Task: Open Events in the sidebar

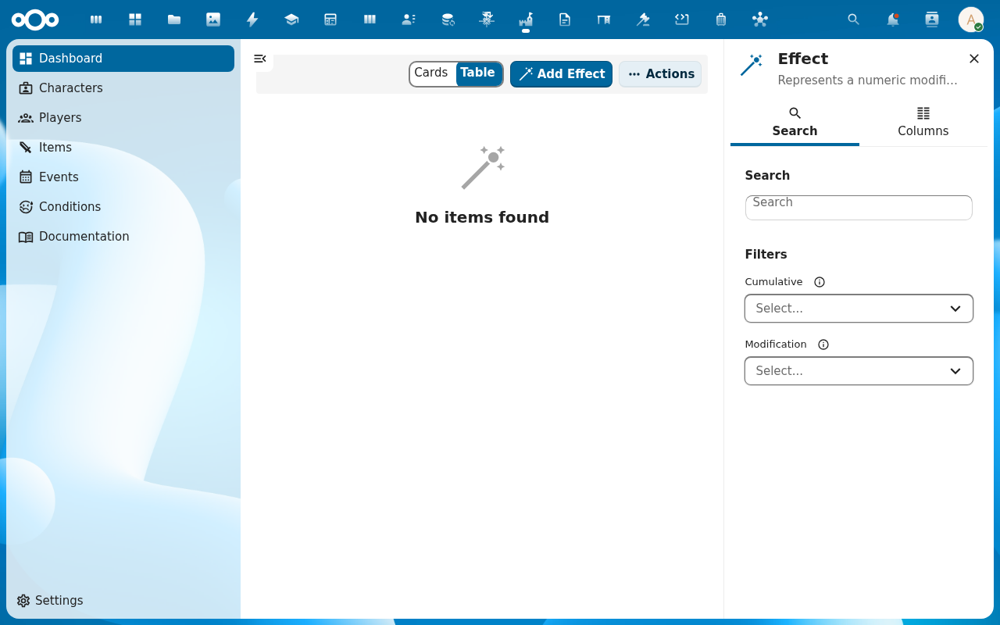Action: click(x=123, y=177)
